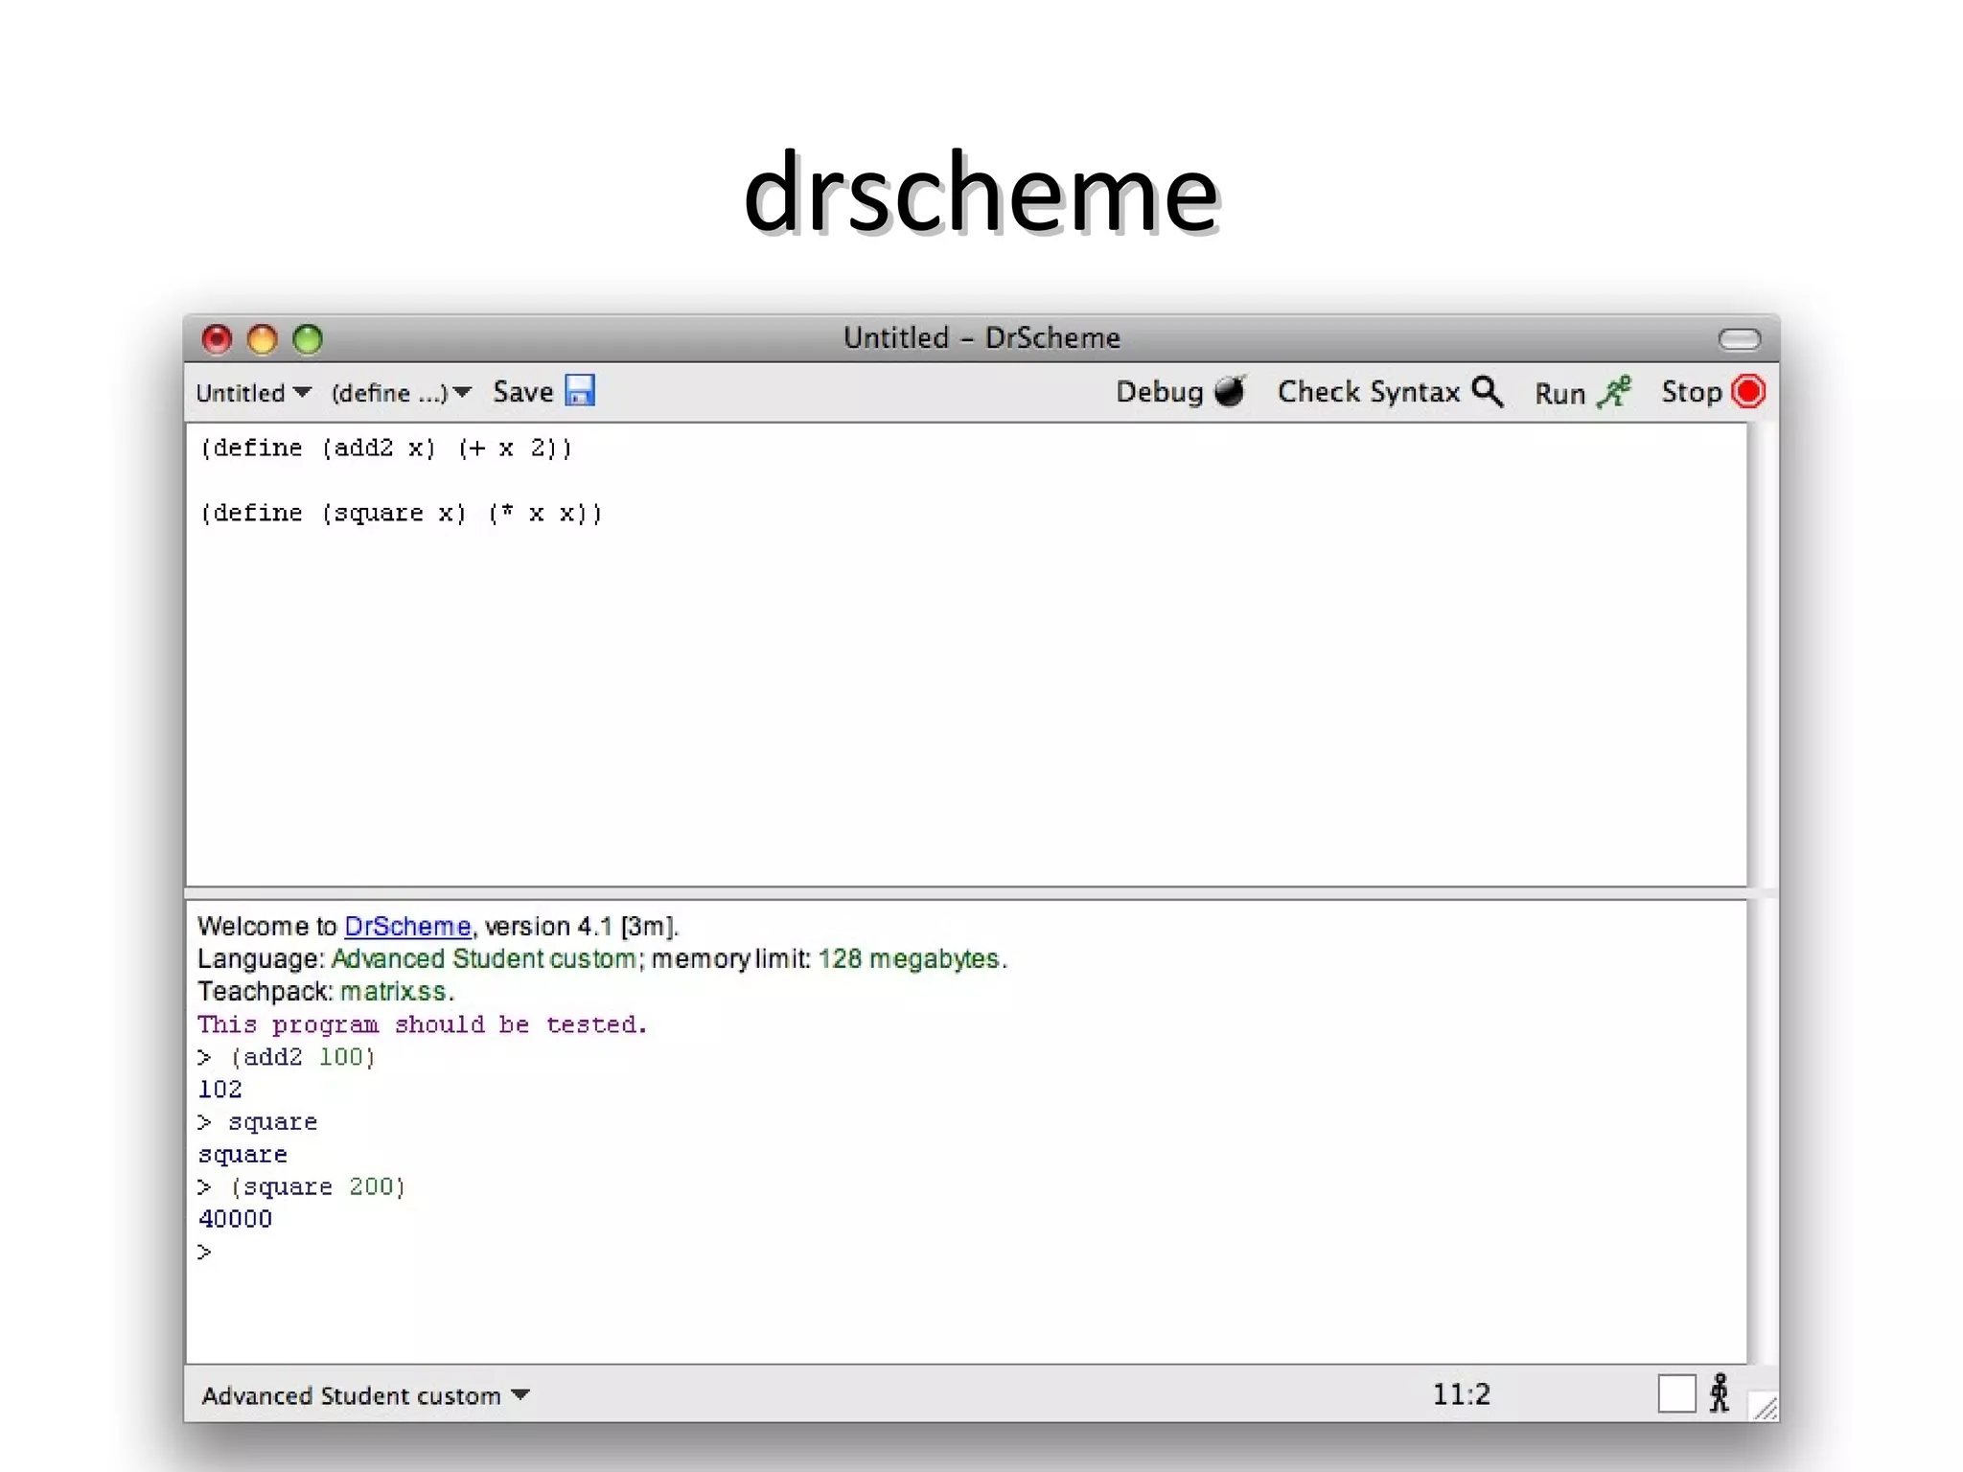
Task: Click the definitions pane vertical scrollbar
Action: click(x=1762, y=655)
